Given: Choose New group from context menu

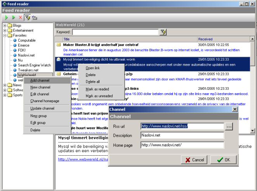Looking at the screenshot, I should click(x=47, y=116).
